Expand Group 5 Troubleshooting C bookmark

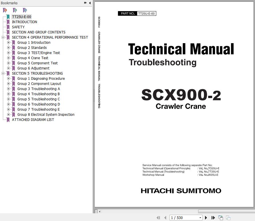[8, 99]
